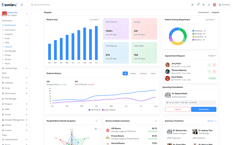This screenshot has width=233, height=145.
Task: Reject Thomas Maloney's appointment request
Action: [214, 72]
